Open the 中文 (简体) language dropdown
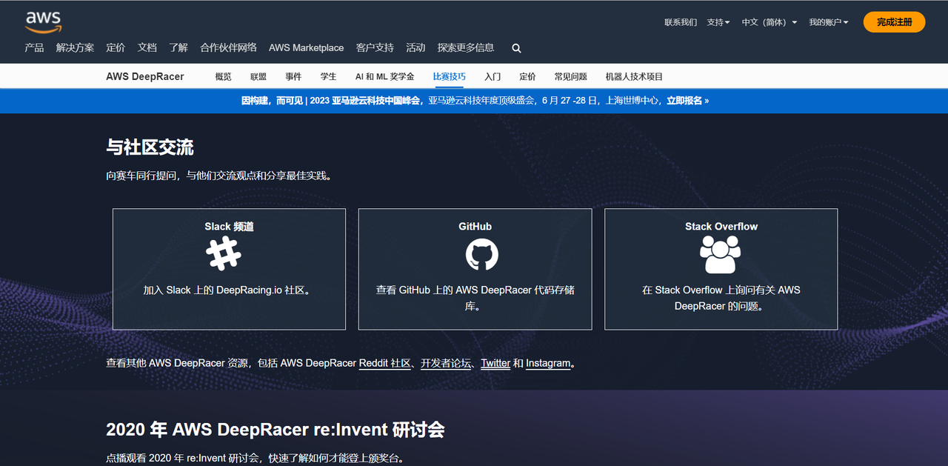Screen dimensions: 948x466 click(770, 22)
